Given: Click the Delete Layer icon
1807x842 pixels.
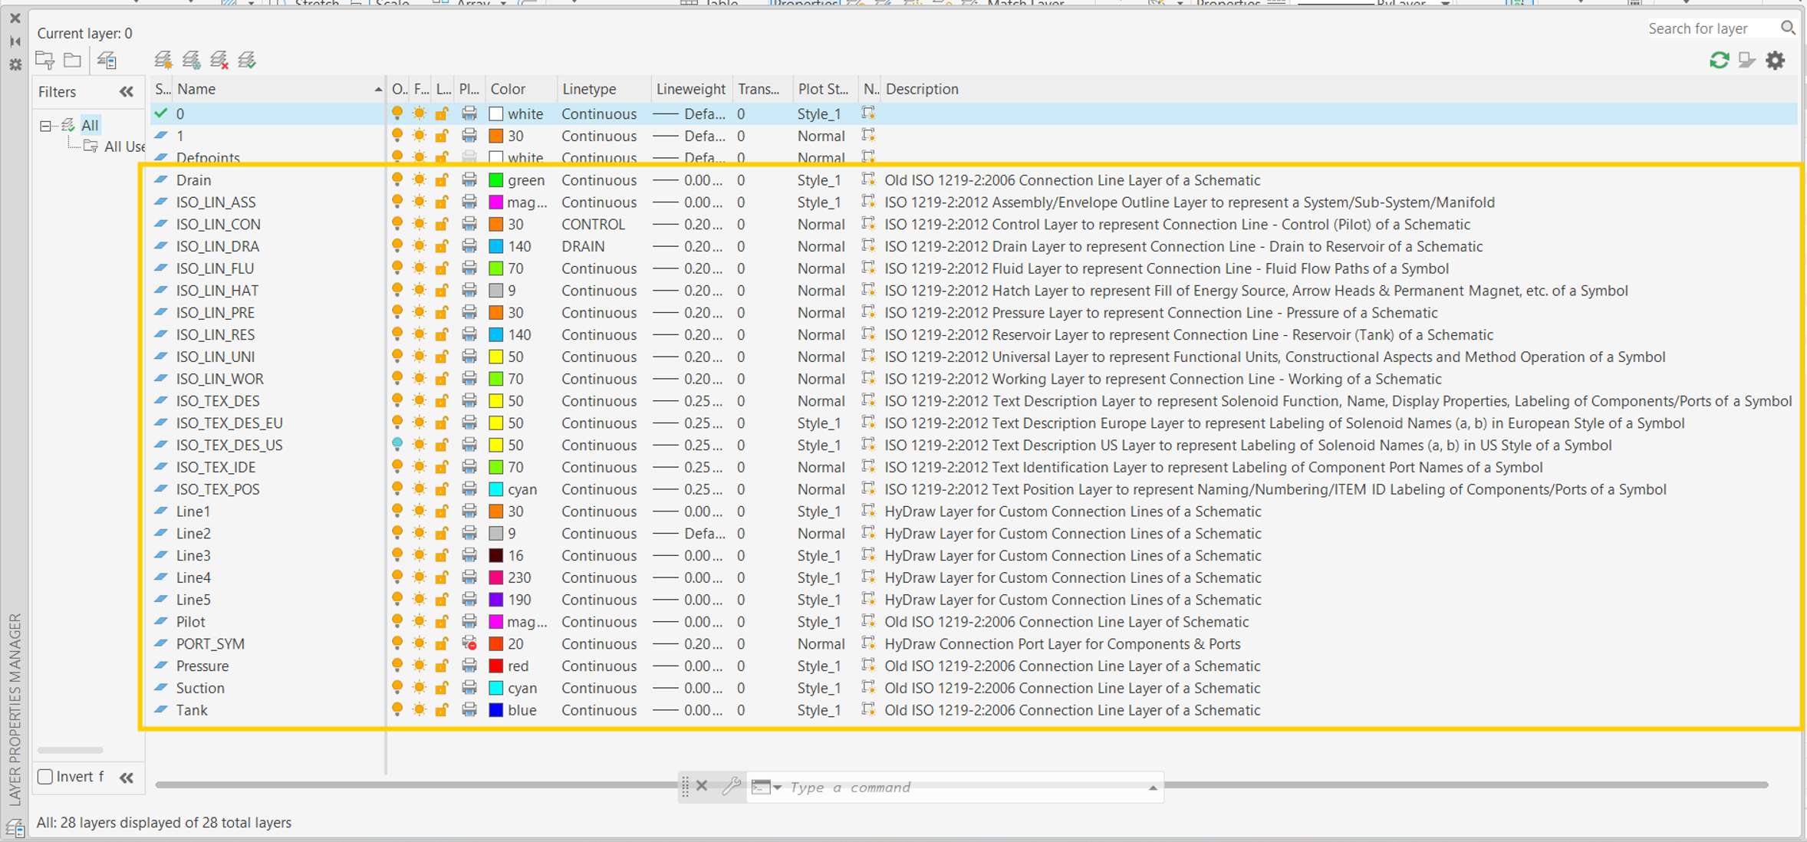Looking at the screenshot, I should coord(219,60).
